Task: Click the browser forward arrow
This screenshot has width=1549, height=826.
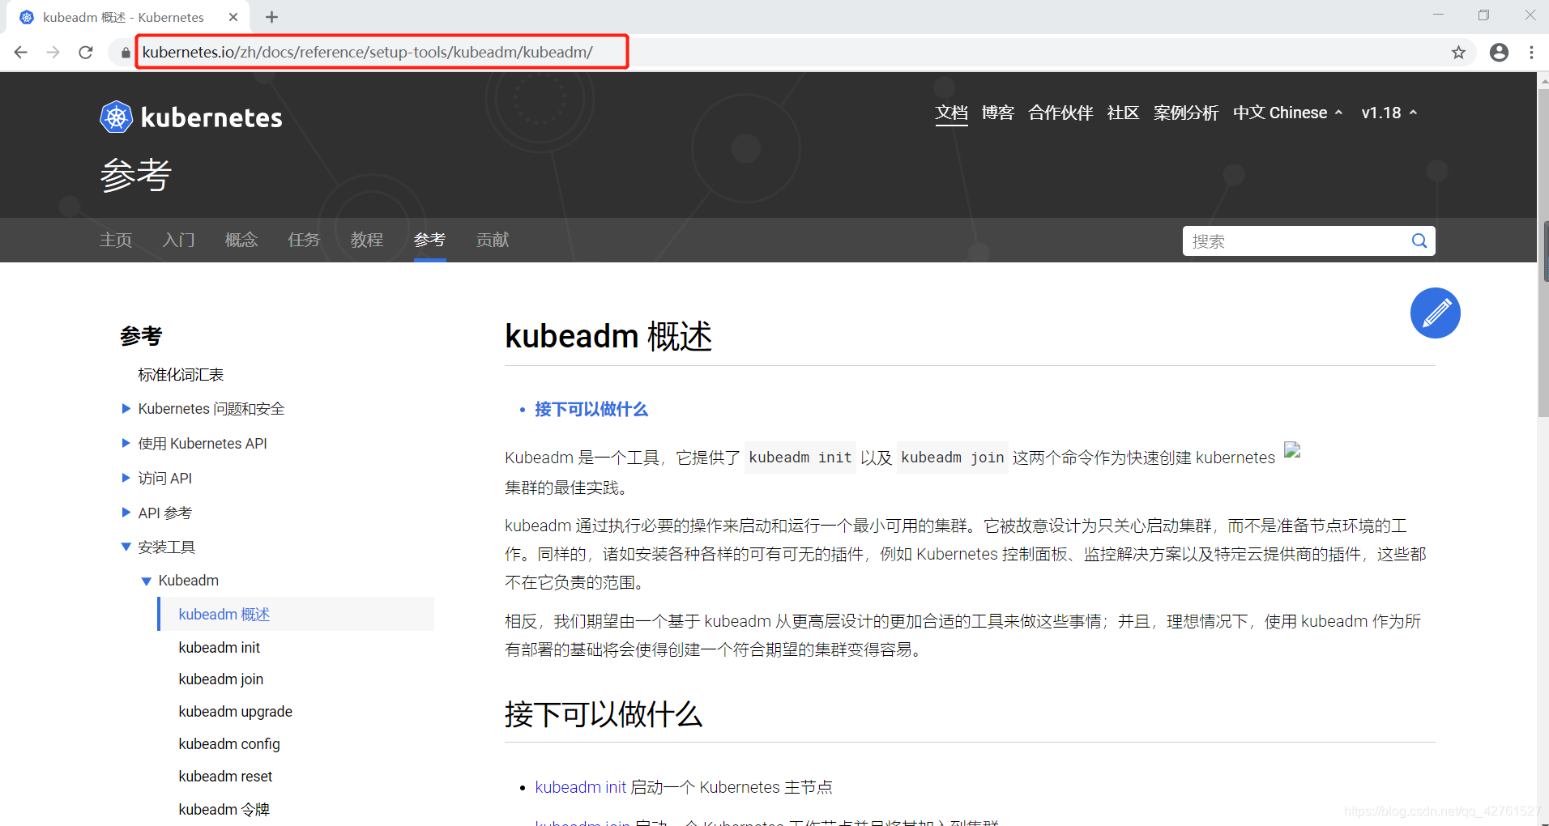Action: pos(53,53)
